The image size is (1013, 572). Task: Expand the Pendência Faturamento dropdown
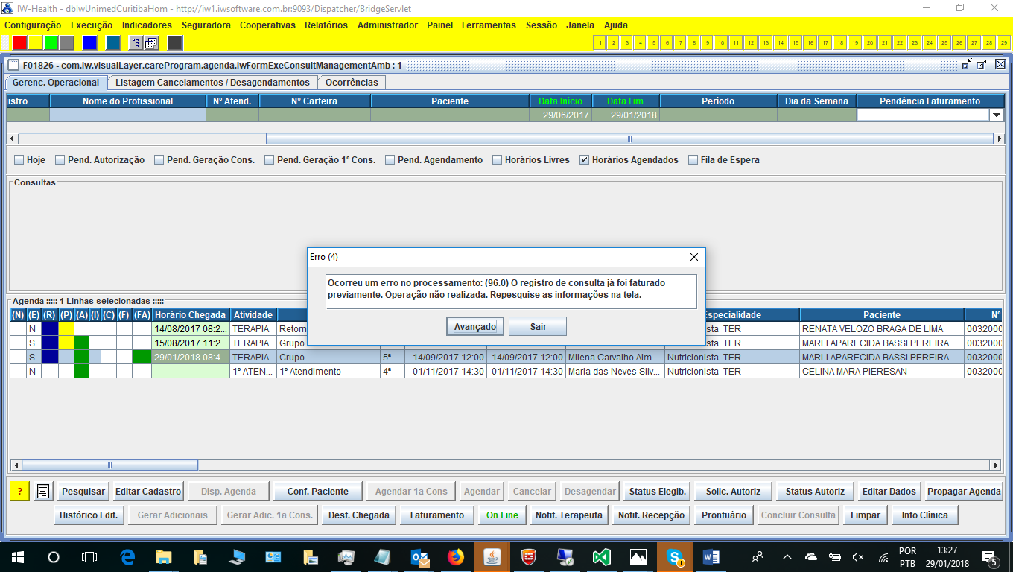pyautogui.click(x=996, y=115)
